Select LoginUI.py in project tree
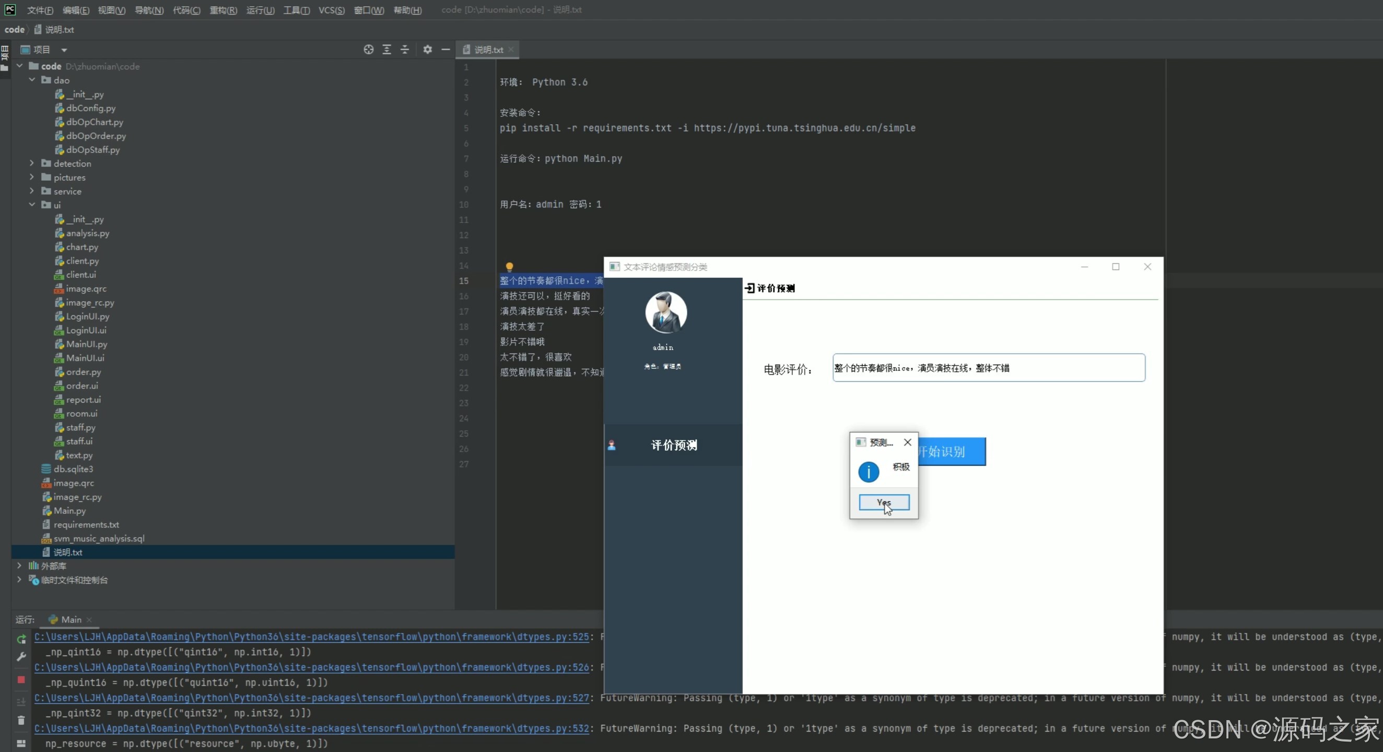 (88, 316)
